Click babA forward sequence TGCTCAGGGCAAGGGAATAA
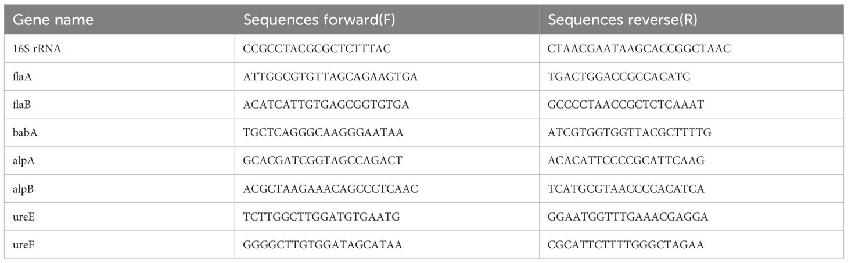Image resolution: width=848 pixels, height=263 pixels. click(324, 133)
